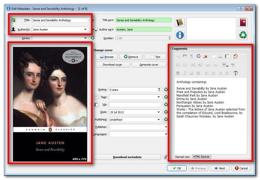Select the Normal view tab
Image resolution: width=260 pixels, height=180 pixels.
(183, 157)
